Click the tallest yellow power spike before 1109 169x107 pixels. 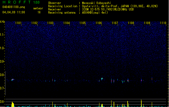click(141, 103)
